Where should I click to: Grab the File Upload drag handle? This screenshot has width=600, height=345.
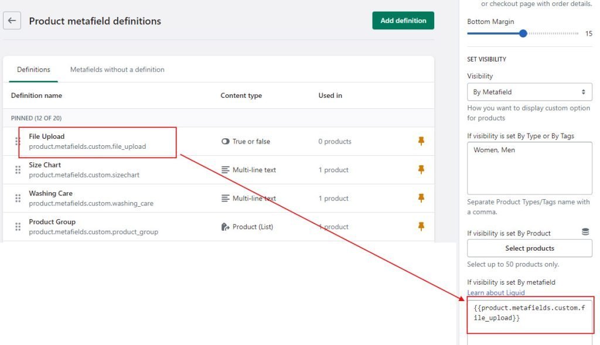(18, 141)
